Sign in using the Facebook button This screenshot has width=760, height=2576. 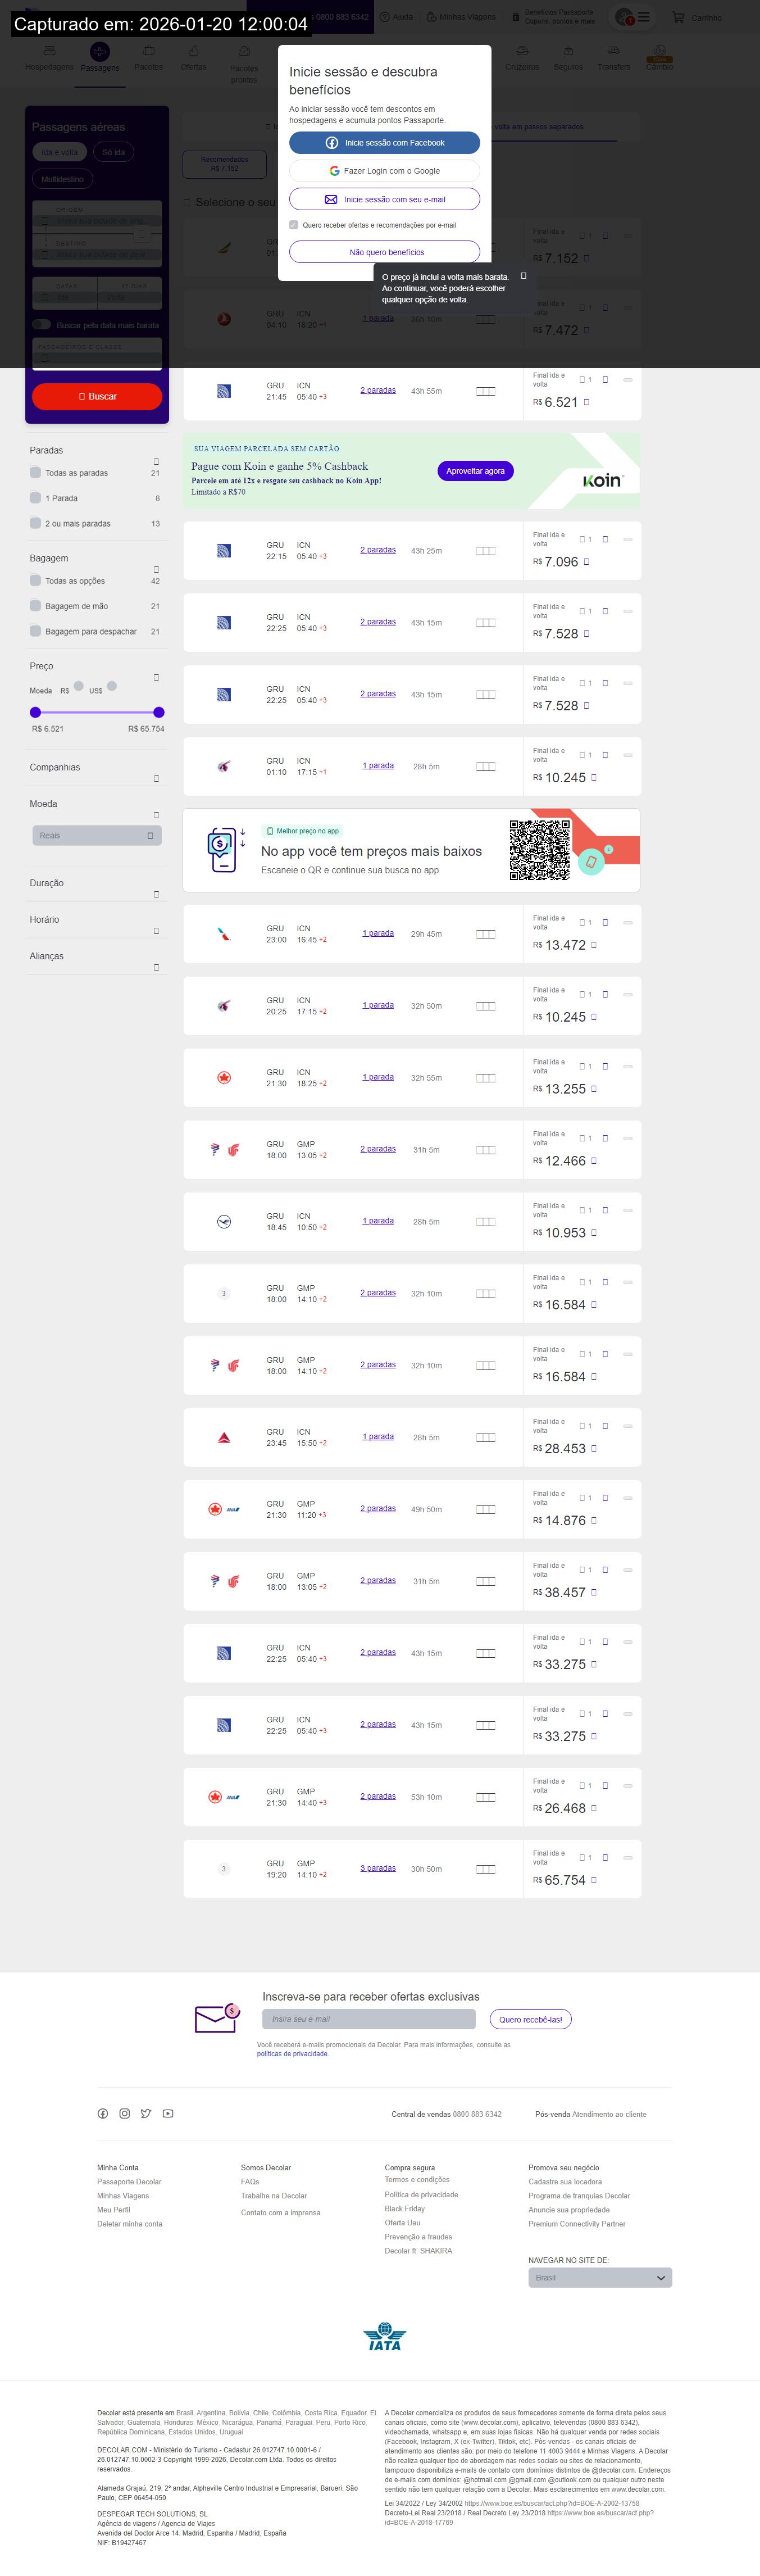(x=385, y=143)
